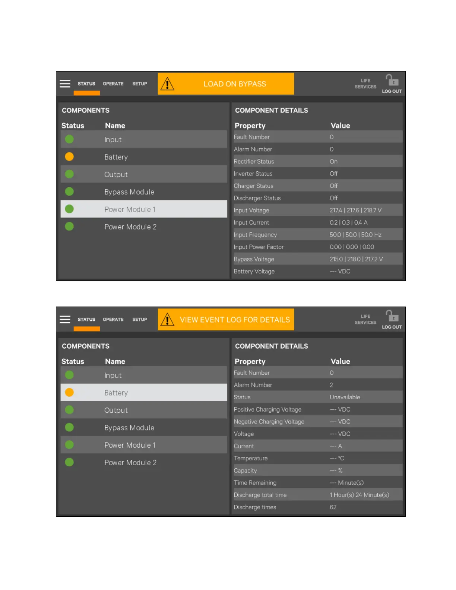
Task: Open hamburger menu in VIEW EVENT LOG screen
Action: tap(65, 319)
